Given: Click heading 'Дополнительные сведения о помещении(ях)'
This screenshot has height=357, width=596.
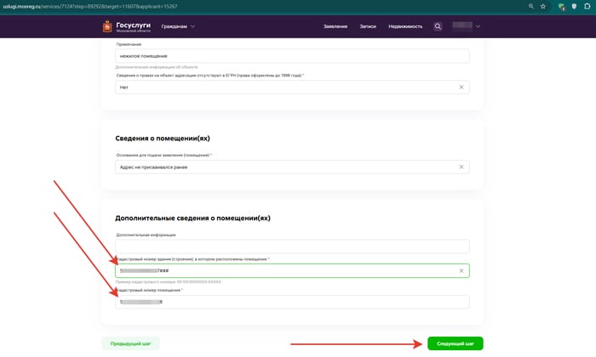Looking at the screenshot, I should [192, 218].
